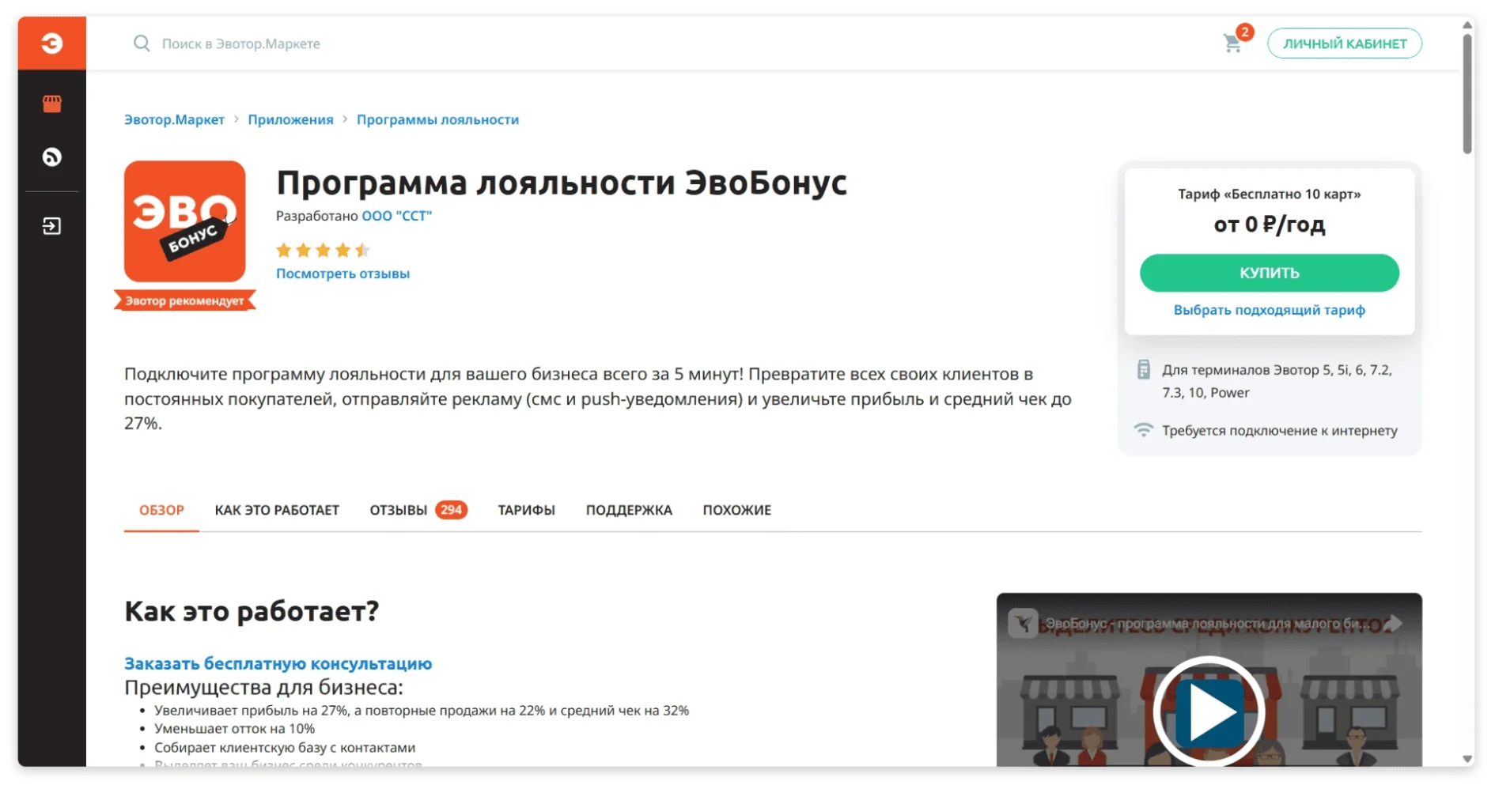This screenshot has width=1495, height=785.
Task: Open developer link ООО "ССТ"
Action: pos(397,216)
